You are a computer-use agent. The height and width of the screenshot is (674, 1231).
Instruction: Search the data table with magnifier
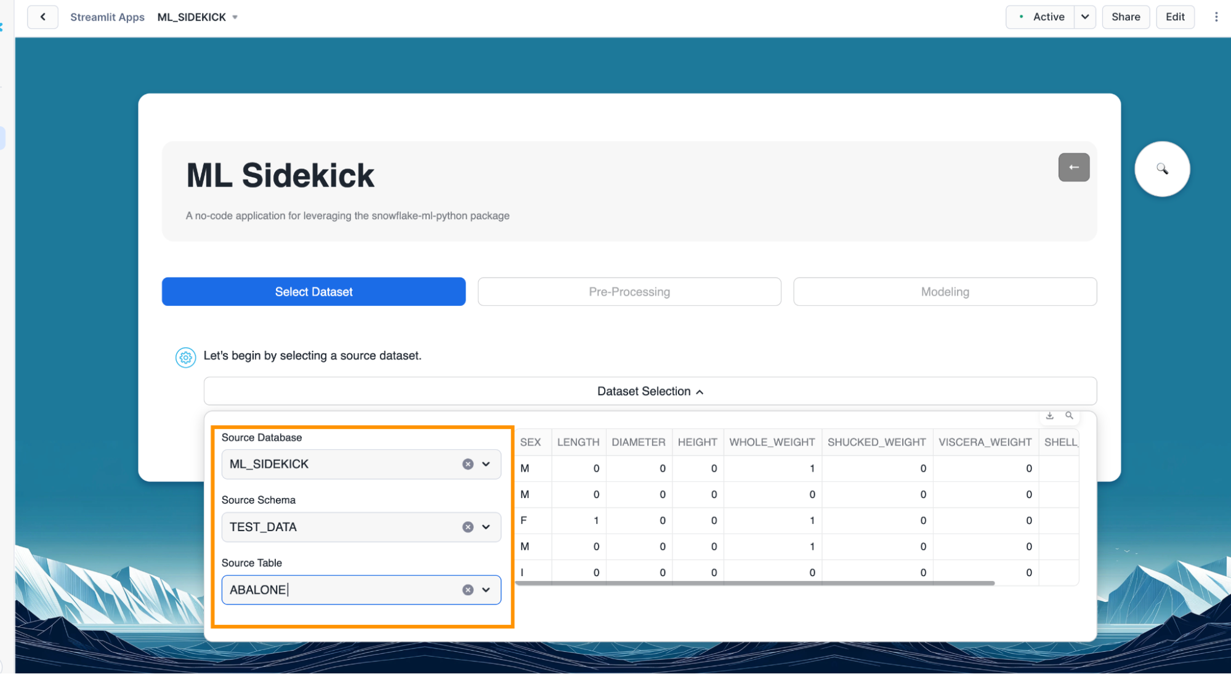[x=1070, y=416]
